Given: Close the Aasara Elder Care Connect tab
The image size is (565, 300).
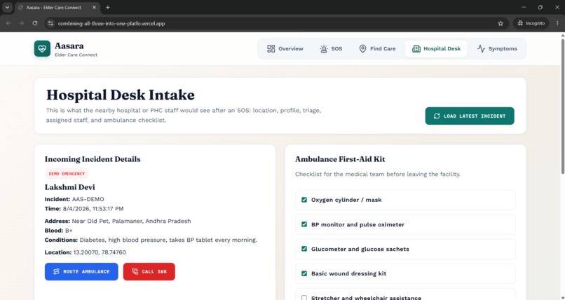Looking at the screenshot, I should (95, 7).
